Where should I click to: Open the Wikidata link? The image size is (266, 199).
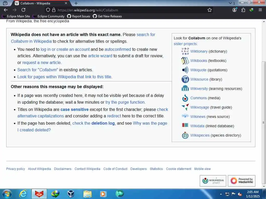pyautogui.click(x=197, y=126)
